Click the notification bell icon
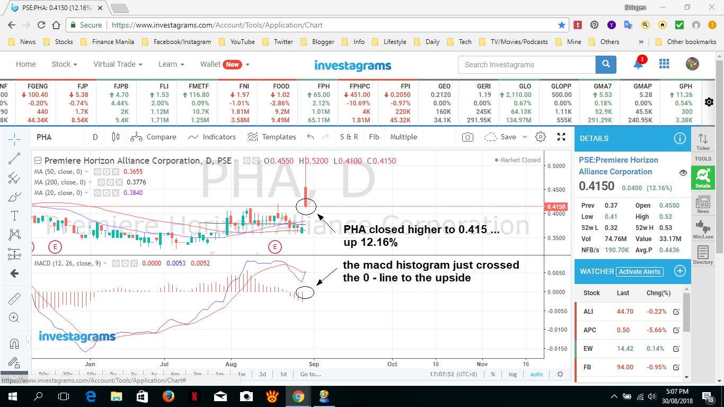Image resolution: width=724 pixels, height=407 pixels. pyautogui.click(x=639, y=64)
